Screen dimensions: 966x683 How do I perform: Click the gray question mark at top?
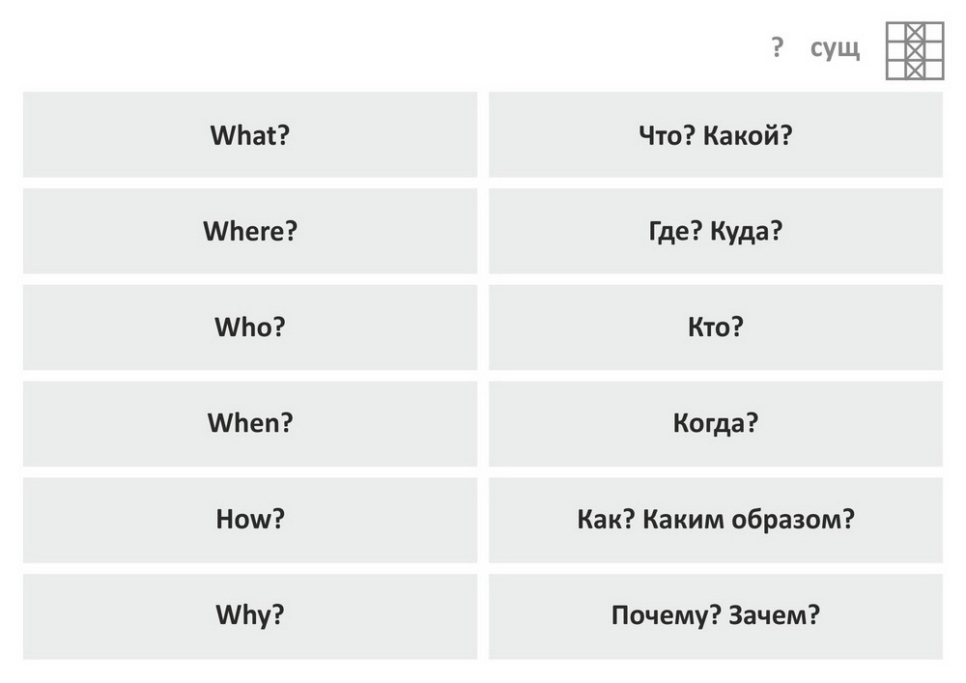[x=778, y=47]
